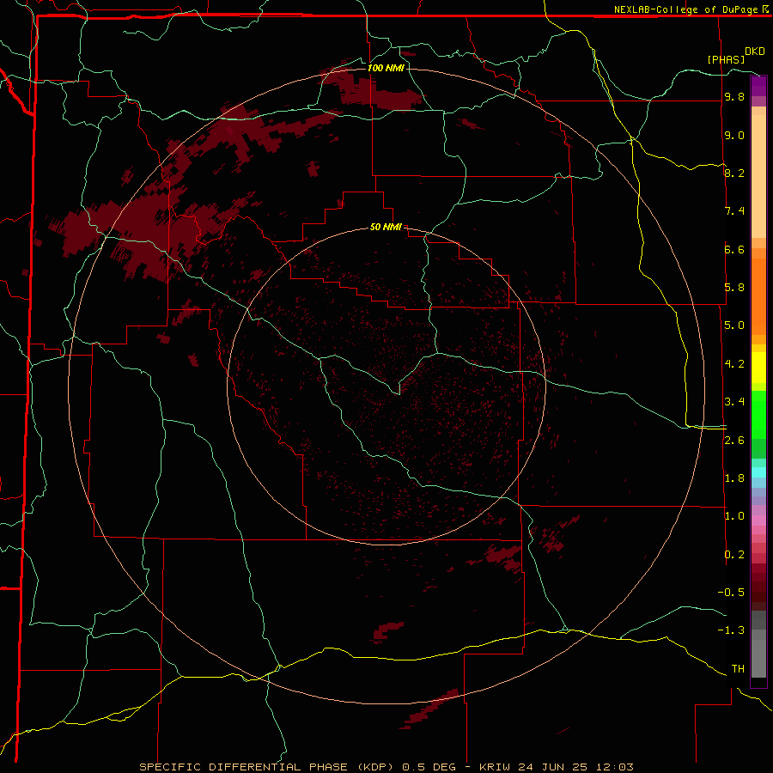This screenshot has width=773, height=773.
Task: Pick the 6.6 scale value
Action: pyautogui.click(x=734, y=249)
